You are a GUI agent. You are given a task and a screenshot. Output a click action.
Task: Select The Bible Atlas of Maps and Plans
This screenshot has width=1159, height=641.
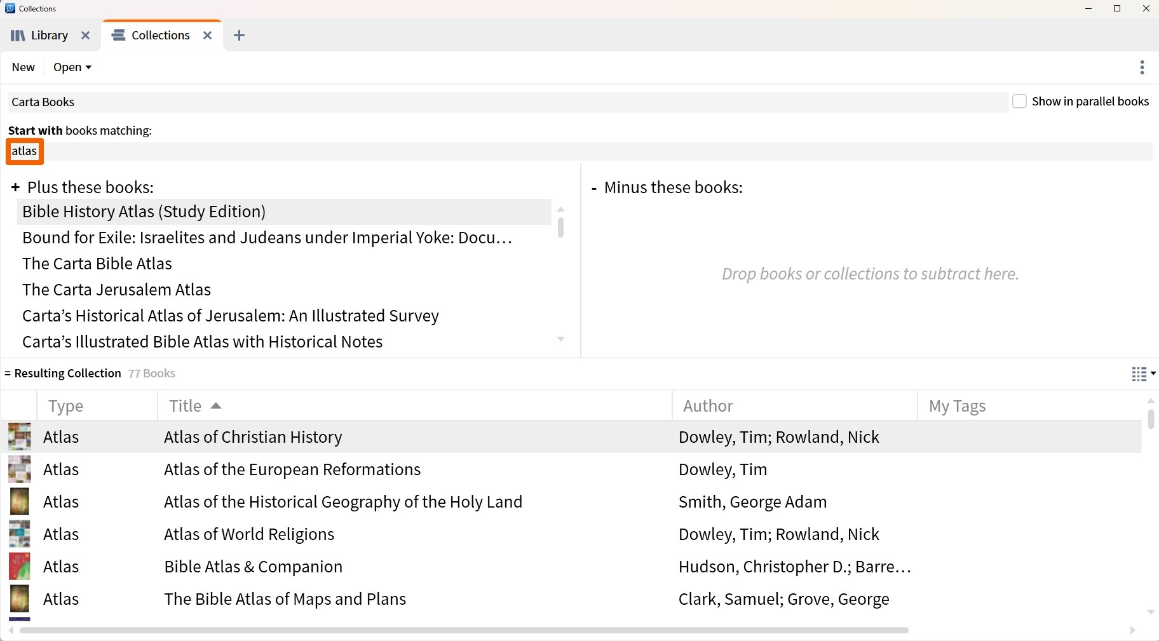pyautogui.click(x=285, y=599)
